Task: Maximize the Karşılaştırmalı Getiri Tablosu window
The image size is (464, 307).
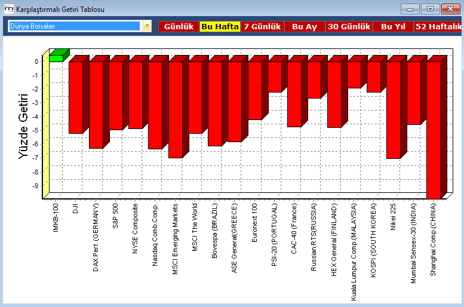Action: (429, 9)
